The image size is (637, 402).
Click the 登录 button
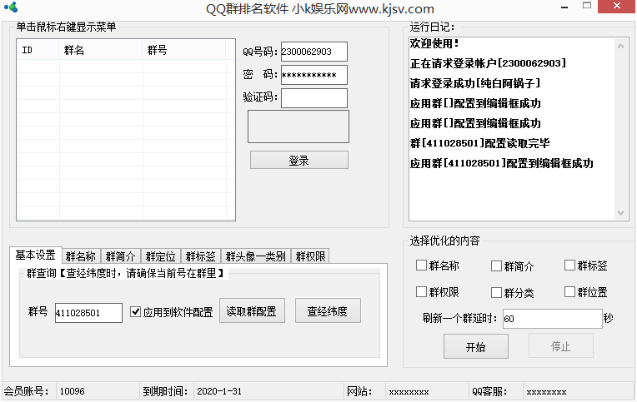[299, 161]
